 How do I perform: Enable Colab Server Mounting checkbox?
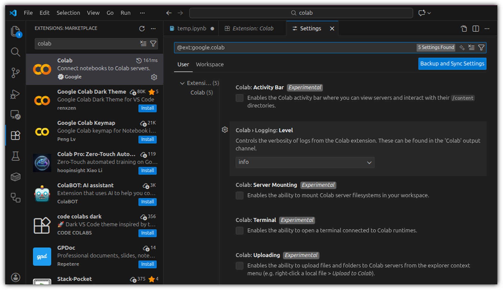point(240,195)
